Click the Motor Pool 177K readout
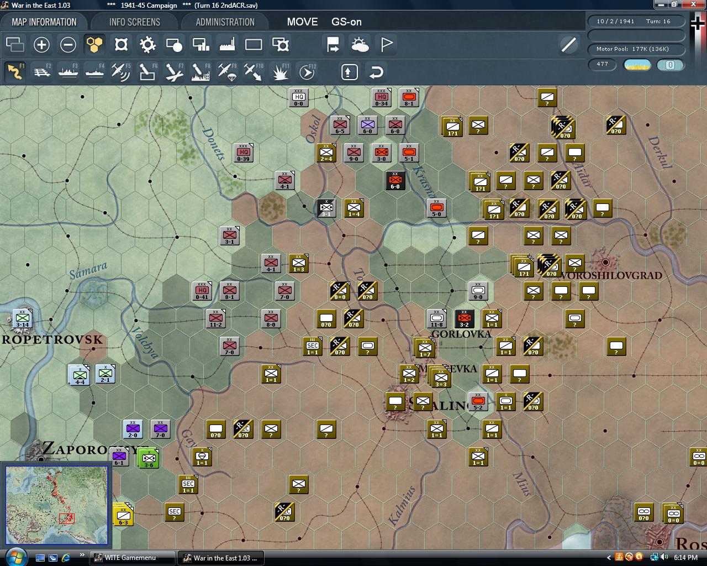This screenshot has width=707, height=566. pyautogui.click(x=637, y=49)
